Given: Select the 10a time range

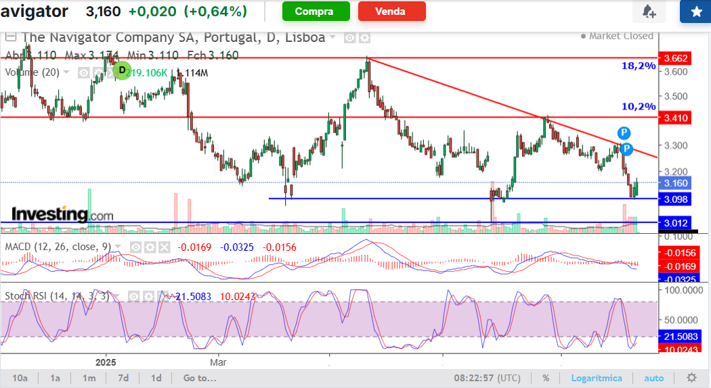Looking at the screenshot, I should (x=20, y=378).
